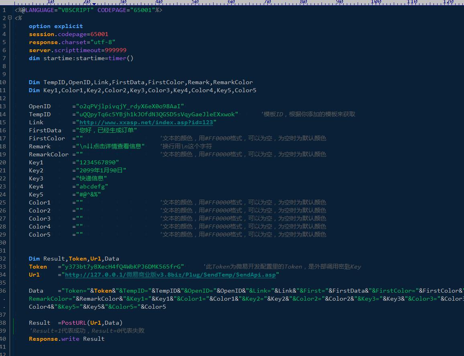The width and height of the screenshot is (464, 356).
Task: Click the Data "Token=" concatenation line
Action: click(x=246, y=291)
